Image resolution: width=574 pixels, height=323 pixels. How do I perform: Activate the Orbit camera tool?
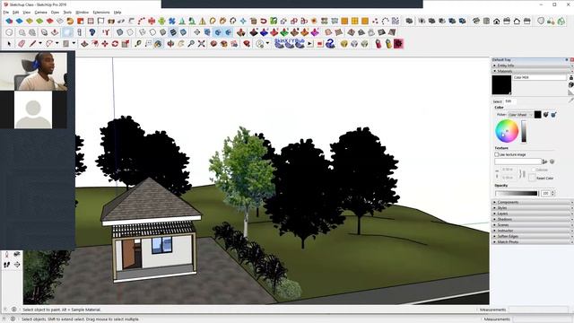click(x=170, y=44)
